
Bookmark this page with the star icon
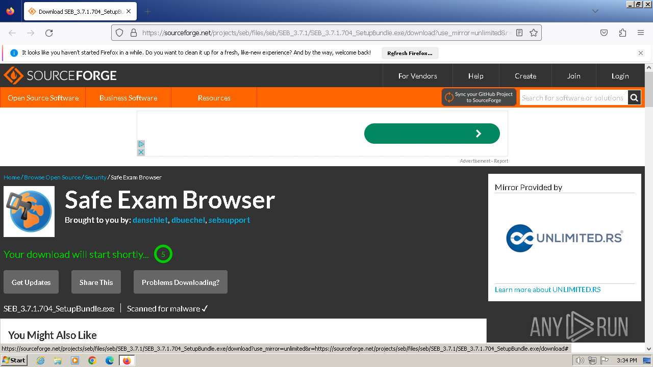(x=534, y=33)
